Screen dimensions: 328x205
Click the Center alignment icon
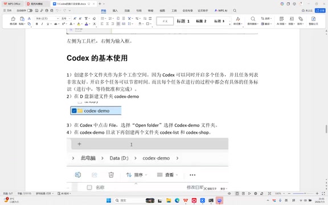click(x=107, y=24)
